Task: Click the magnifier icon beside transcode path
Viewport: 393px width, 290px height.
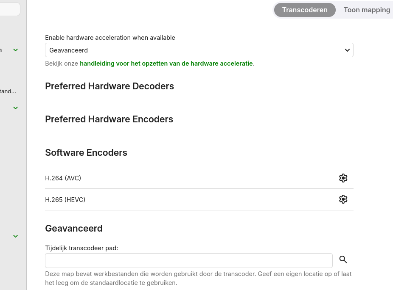Action: click(343, 260)
